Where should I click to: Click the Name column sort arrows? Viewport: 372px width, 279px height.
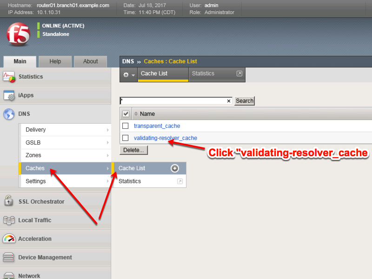(x=136, y=114)
